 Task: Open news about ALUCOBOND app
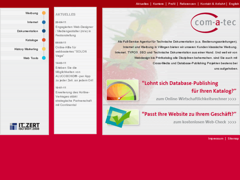click(74, 74)
